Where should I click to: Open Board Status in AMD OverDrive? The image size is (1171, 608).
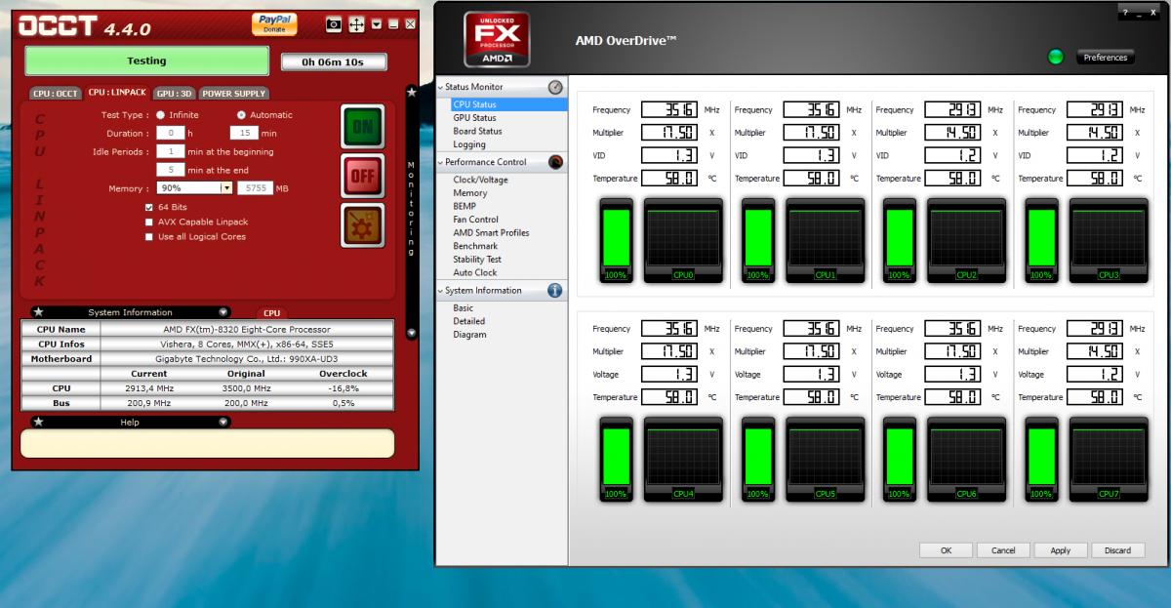coord(477,132)
